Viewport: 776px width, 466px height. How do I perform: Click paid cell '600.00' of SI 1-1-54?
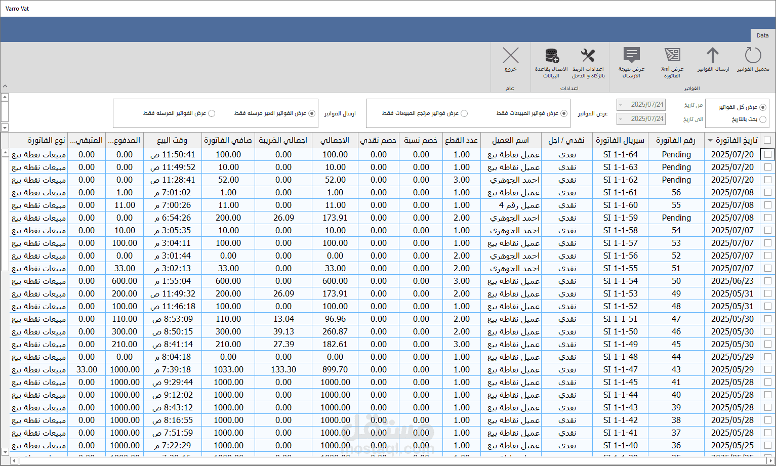[x=124, y=281]
